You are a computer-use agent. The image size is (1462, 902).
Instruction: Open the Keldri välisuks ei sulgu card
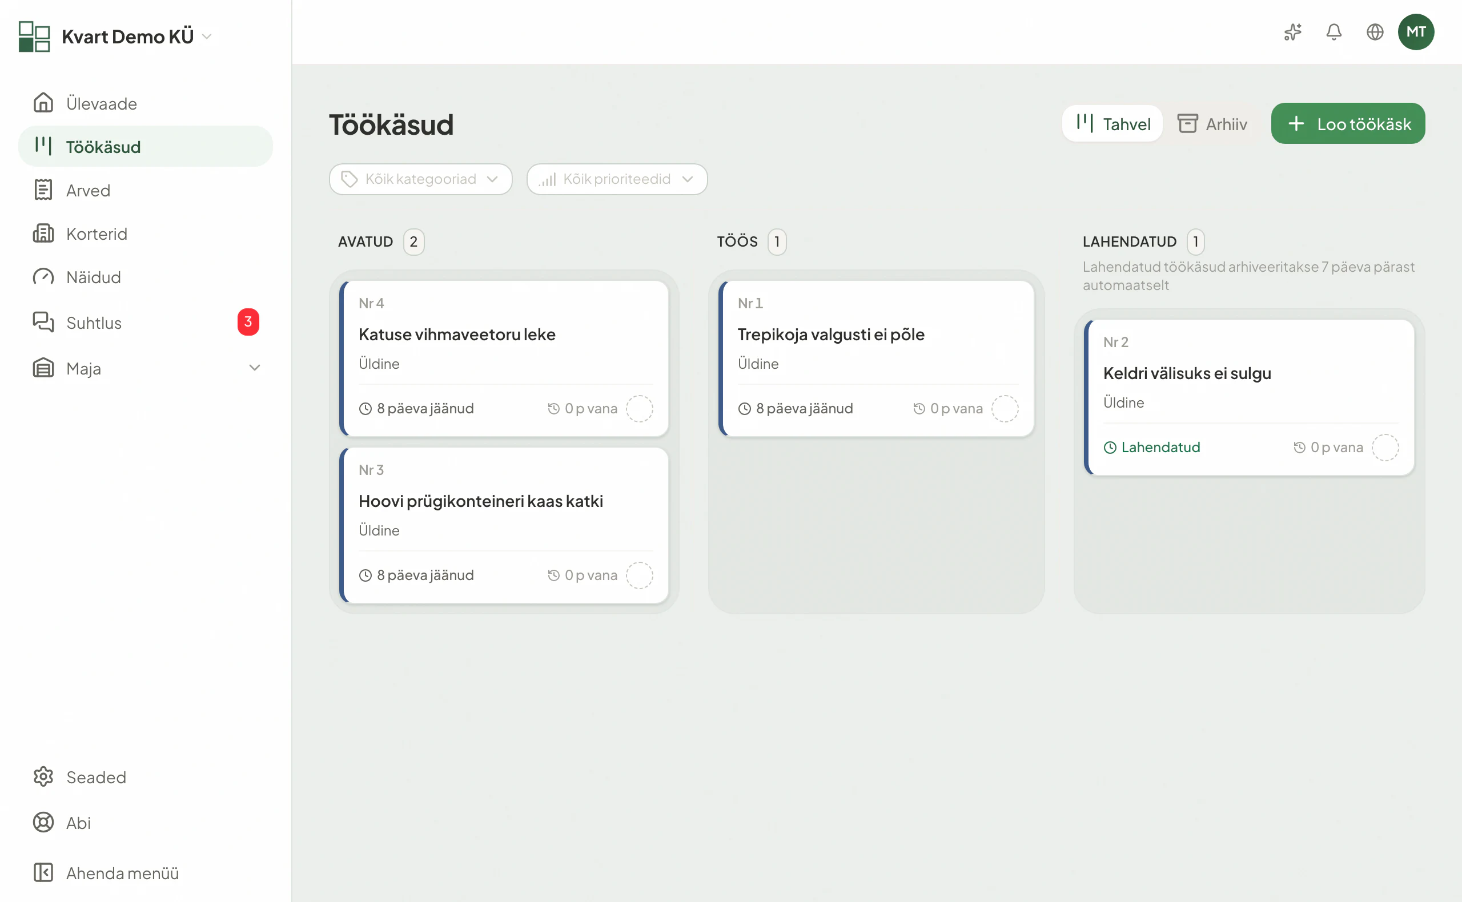point(1250,397)
